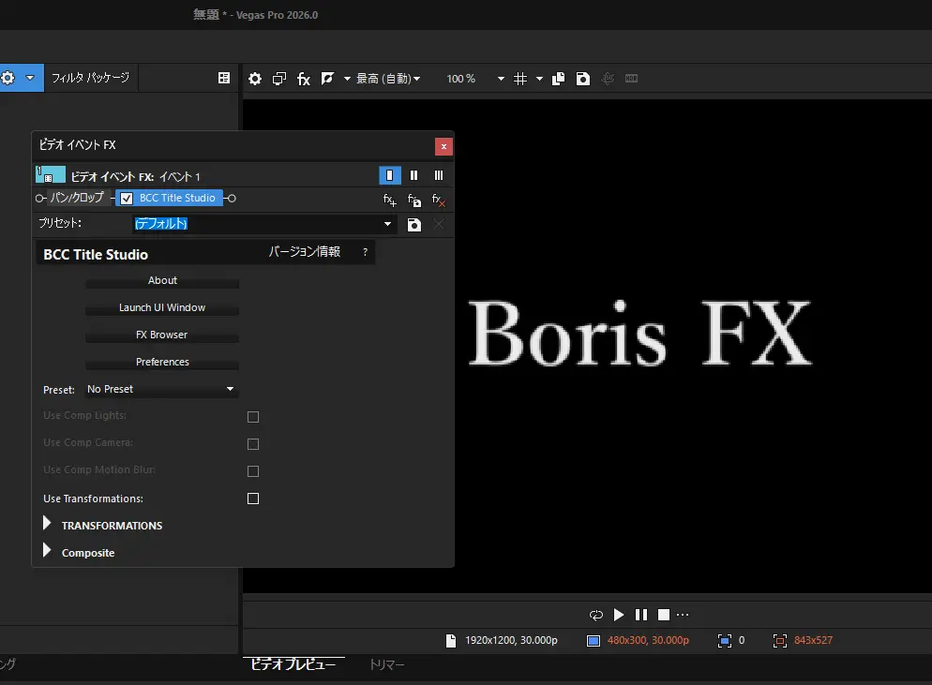Click display size 843x527 text
The height and width of the screenshot is (685, 932).
pyautogui.click(x=813, y=640)
